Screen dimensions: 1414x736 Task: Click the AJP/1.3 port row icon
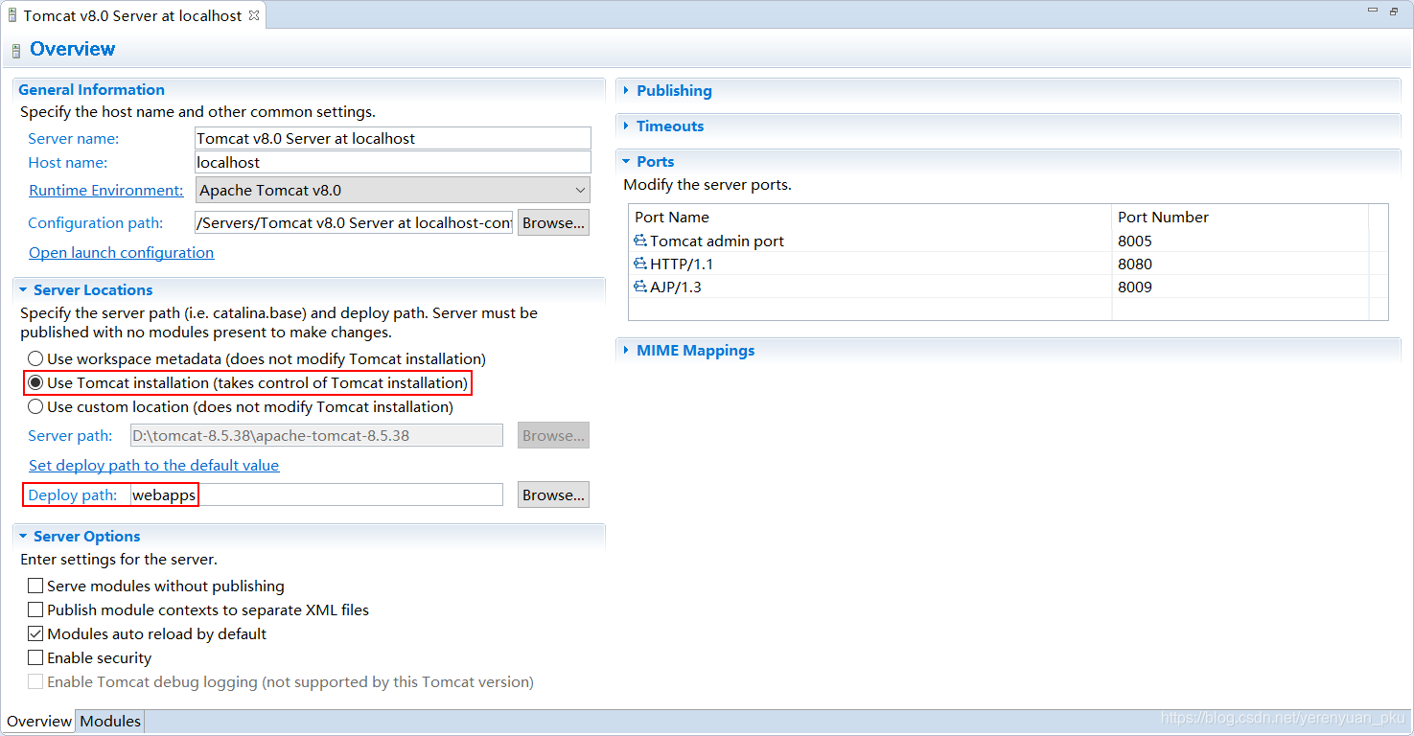640,287
